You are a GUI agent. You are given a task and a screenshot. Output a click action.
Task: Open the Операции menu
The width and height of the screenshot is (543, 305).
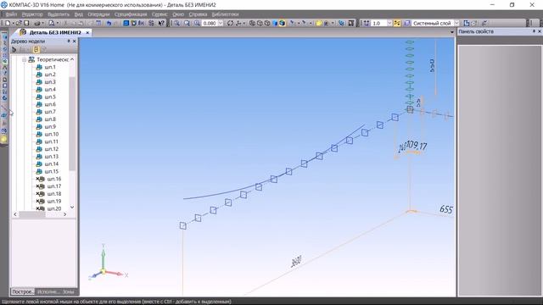98,14
